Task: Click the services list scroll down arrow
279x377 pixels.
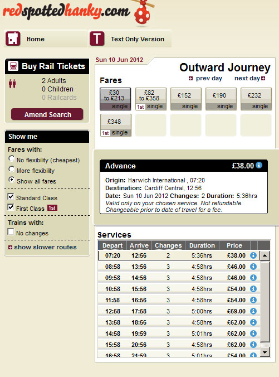Action: click(265, 352)
